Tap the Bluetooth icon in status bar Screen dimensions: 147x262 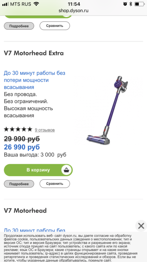click(131, 4)
